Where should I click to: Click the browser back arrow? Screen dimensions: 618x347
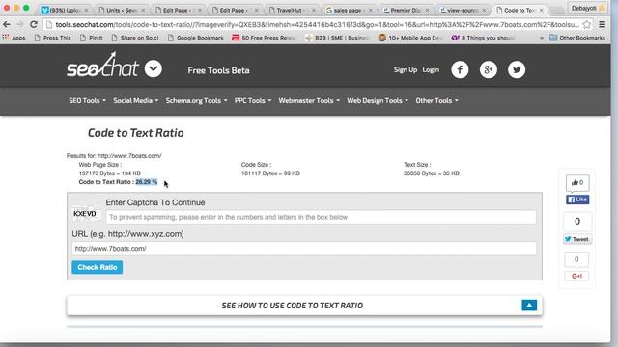[x=7, y=24]
